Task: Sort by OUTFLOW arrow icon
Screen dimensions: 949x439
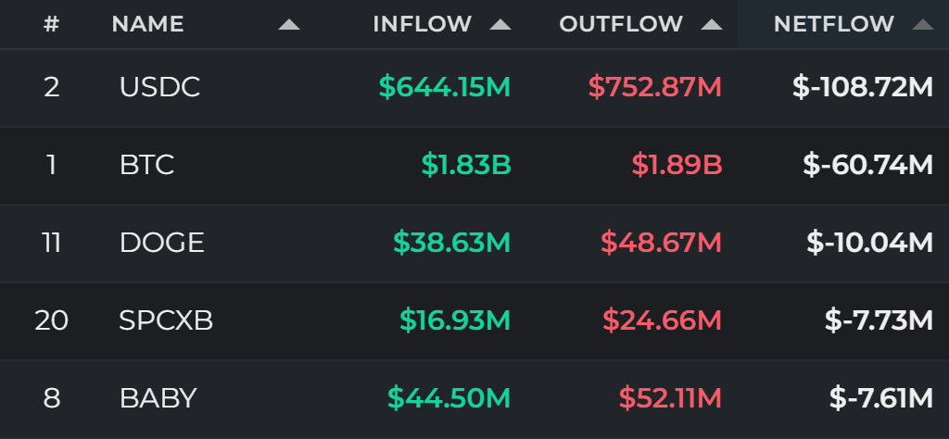Action: (711, 25)
